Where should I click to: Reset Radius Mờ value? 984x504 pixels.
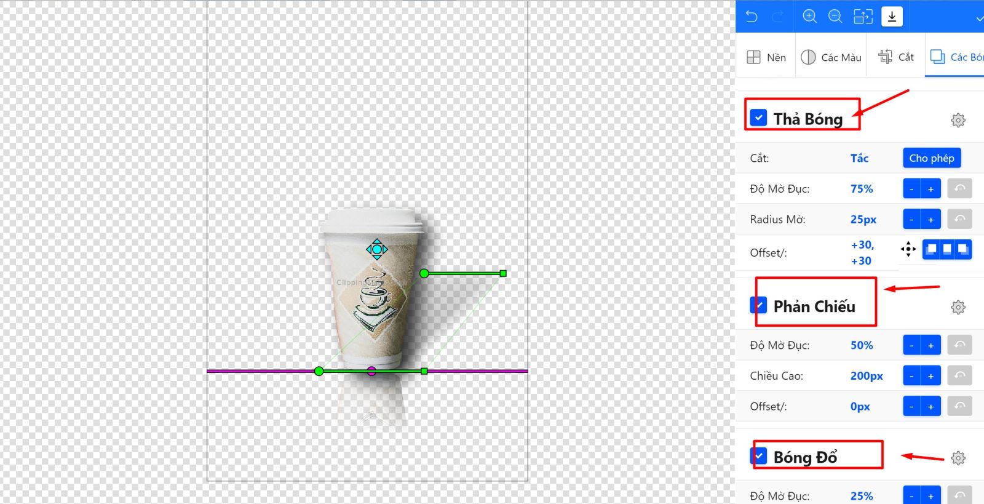[x=959, y=219]
